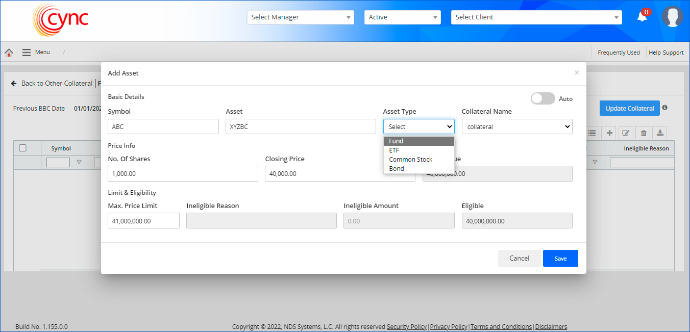Open the hamburger Menu icon
Viewport: 690px width, 332px height.
point(27,53)
